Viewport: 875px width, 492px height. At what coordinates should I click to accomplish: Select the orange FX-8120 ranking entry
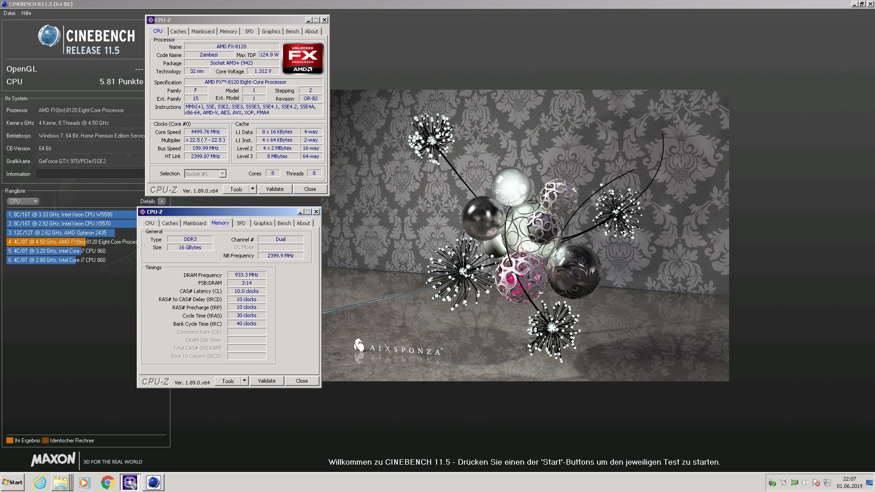coord(72,242)
